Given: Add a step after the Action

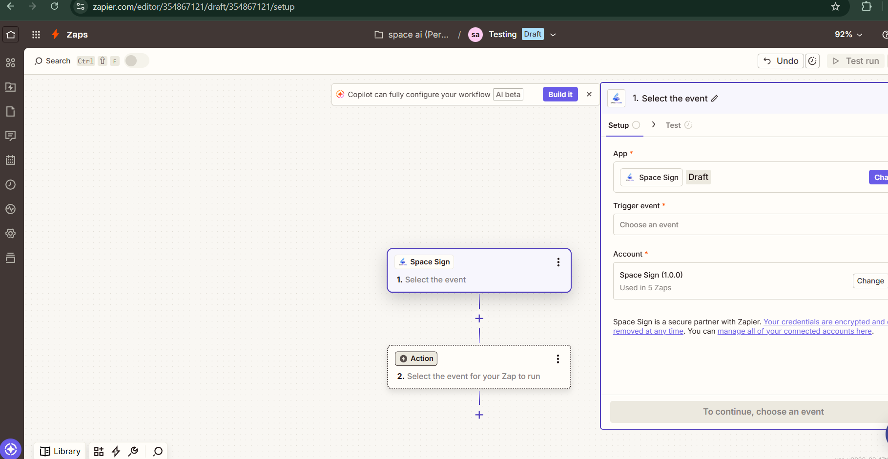Looking at the screenshot, I should click(x=479, y=415).
